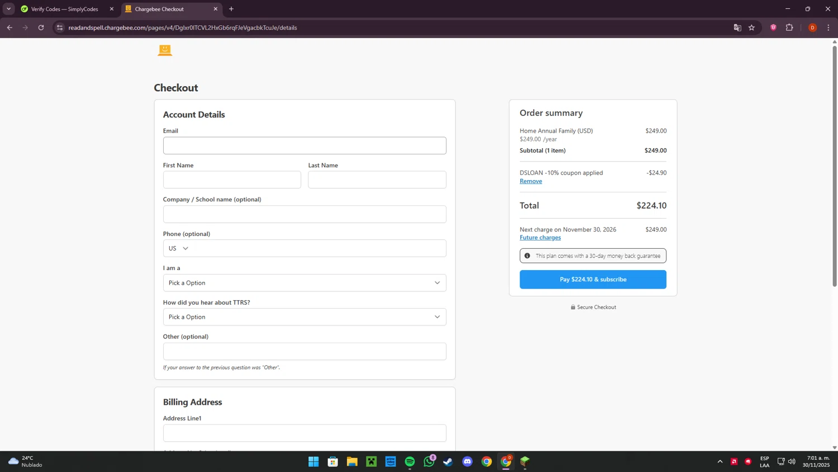Open the Future charges link
The image size is (838, 472).
tap(540, 238)
